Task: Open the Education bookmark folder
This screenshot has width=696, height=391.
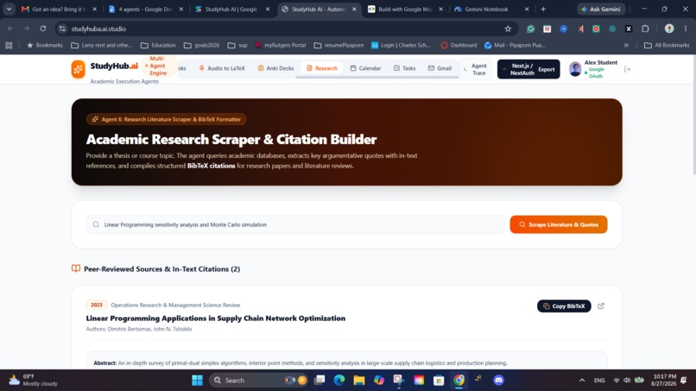Action: [x=158, y=45]
